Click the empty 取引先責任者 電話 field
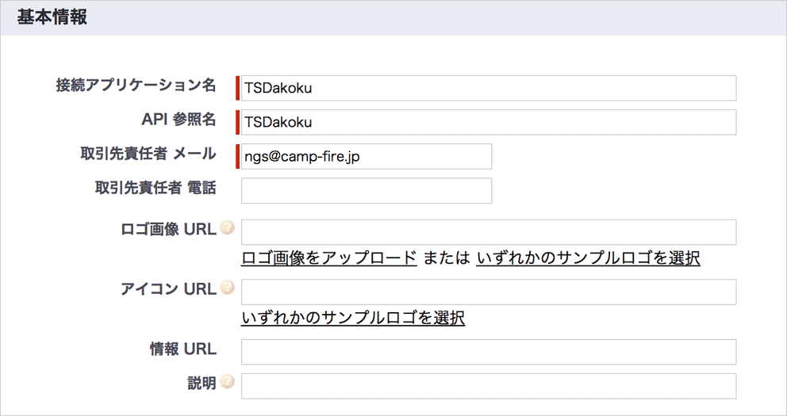The height and width of the screenshot is (416, 787). 366,191
